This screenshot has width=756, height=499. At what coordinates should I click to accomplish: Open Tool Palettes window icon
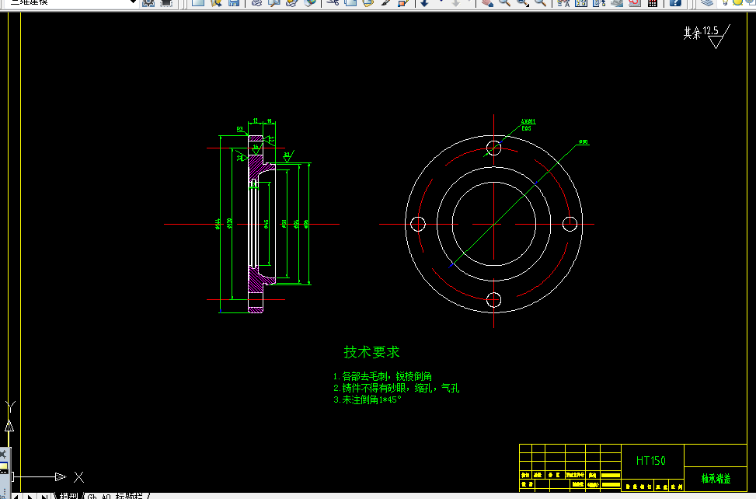(599, 2)
